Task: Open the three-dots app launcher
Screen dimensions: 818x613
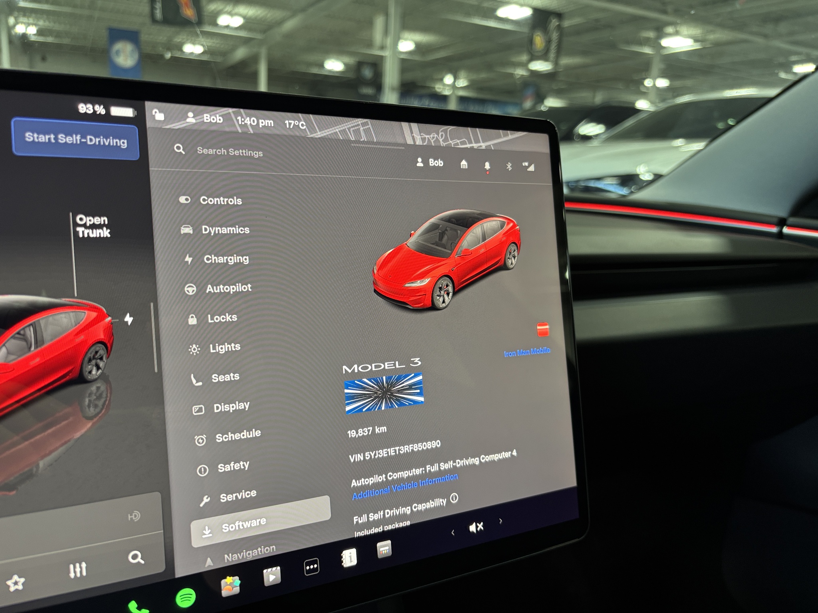Action: (x=312, y=567)
